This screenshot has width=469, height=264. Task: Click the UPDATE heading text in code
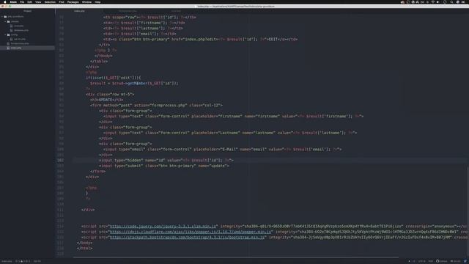[106, 100]
